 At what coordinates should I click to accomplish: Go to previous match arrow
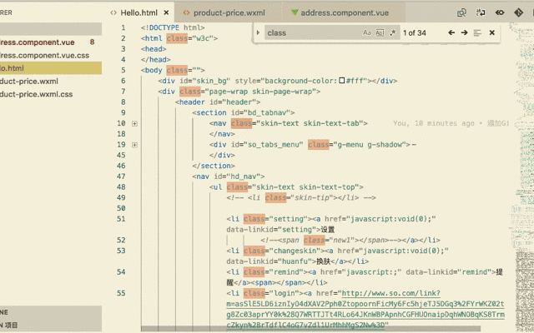pos(451,32)
